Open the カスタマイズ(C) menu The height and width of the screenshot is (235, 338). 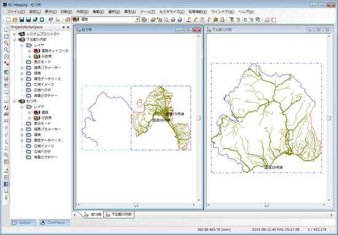(172, 12)
